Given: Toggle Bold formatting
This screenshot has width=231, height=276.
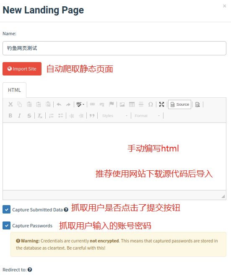Looking at the screenshot, I should pos(10,116).
